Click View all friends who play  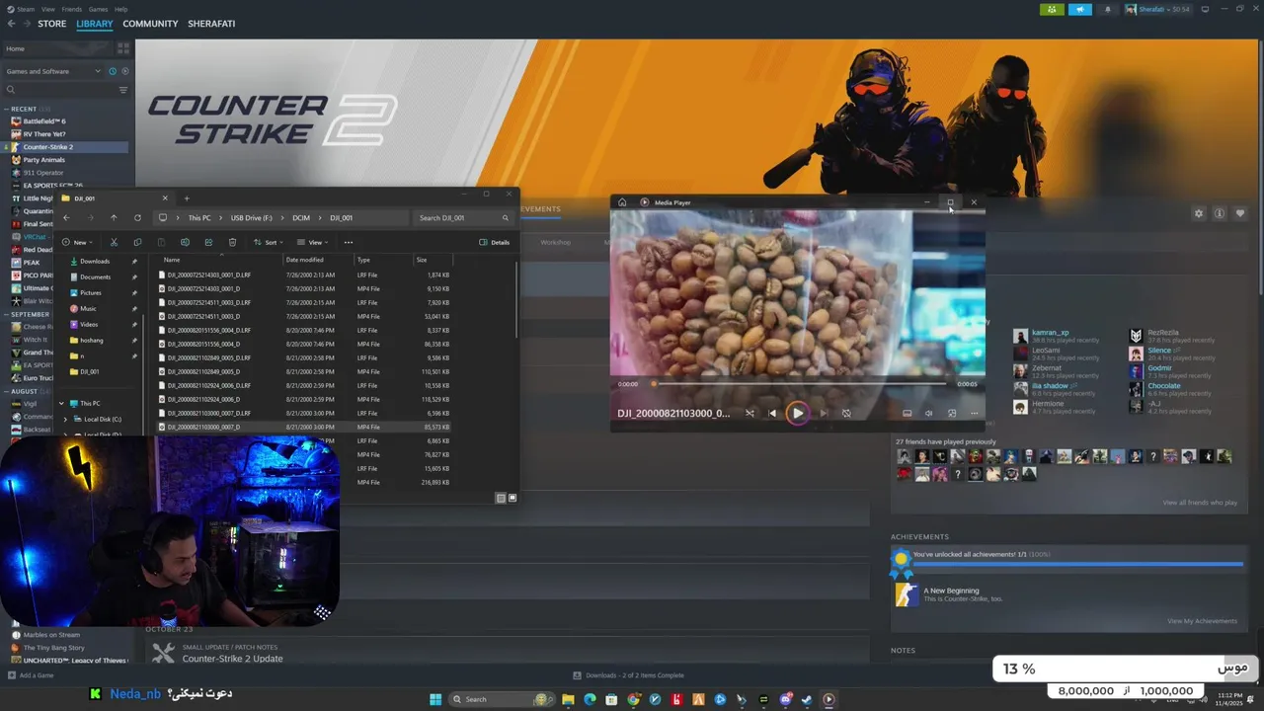[1200, 503]
